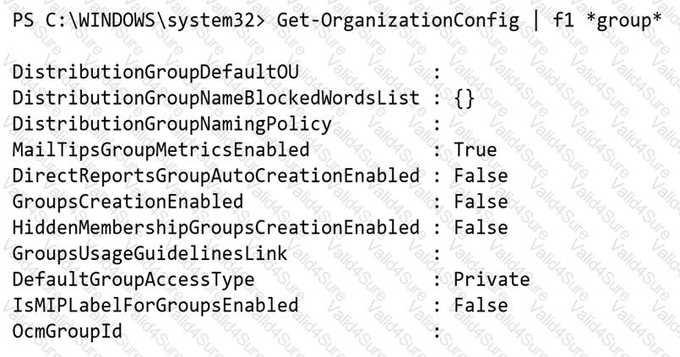Image resolution: width=680 pixels, height=357 pixels.
Task: Click the False value of GroupsCreationEnabled
Action: (480, 202)
